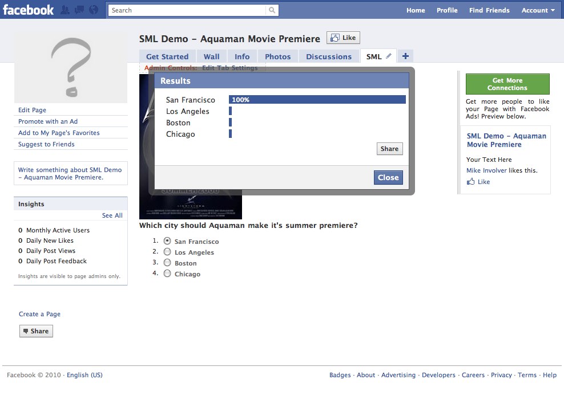Click Share button below Create a Page
Screen dimensions: 564x400
click(x=36, y=331)
